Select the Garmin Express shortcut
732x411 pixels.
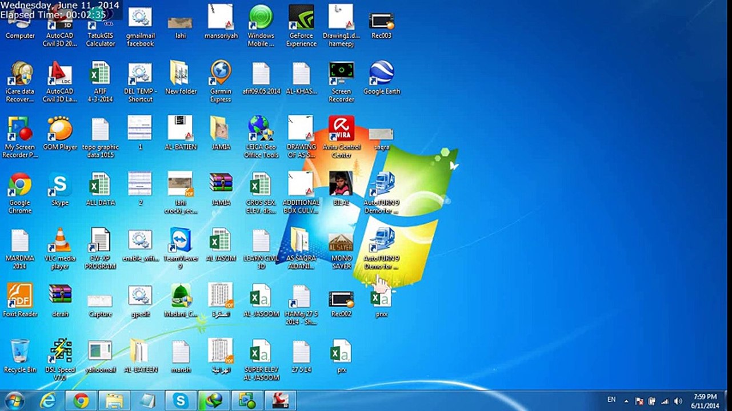221,81
